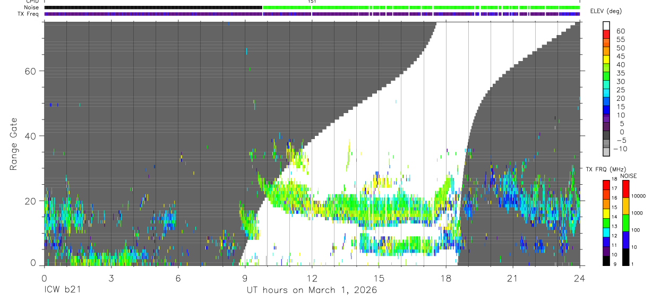
Task: Select the dark gray ELEV segment beside label 0
Action: 606,134
